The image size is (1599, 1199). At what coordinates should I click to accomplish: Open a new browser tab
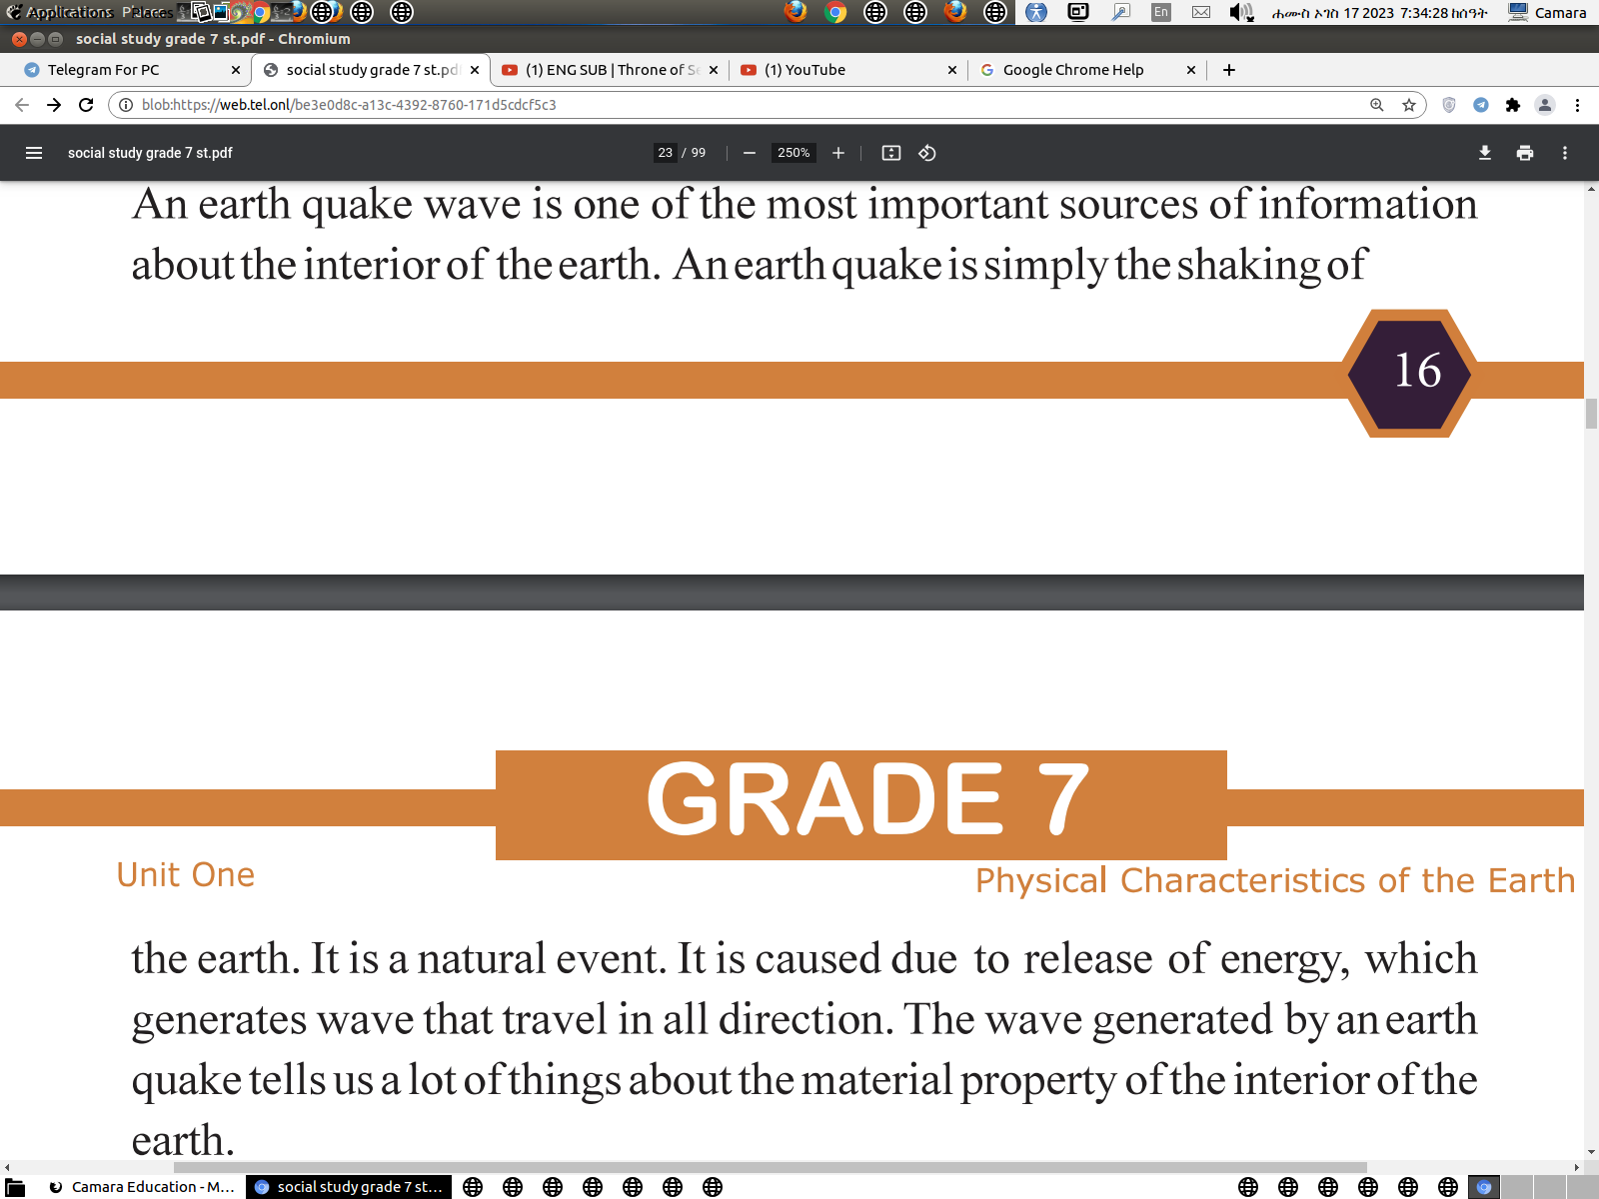tap(1229, 70)
